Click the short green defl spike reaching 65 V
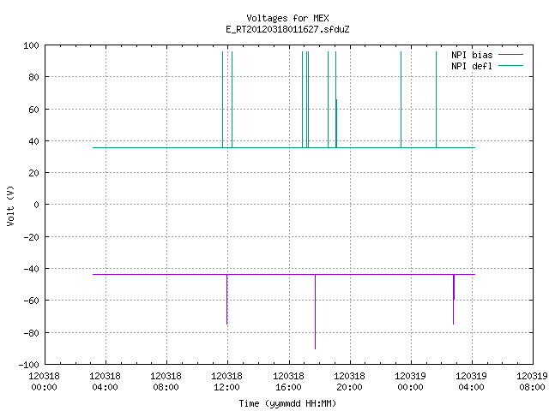Screen dimensions: 549x411 point(336,123)
